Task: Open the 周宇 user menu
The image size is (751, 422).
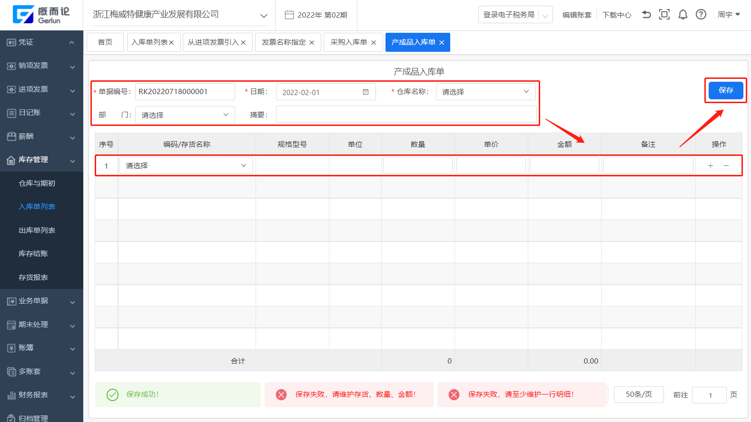Action: pyautogui.click(x=729, y=15)
